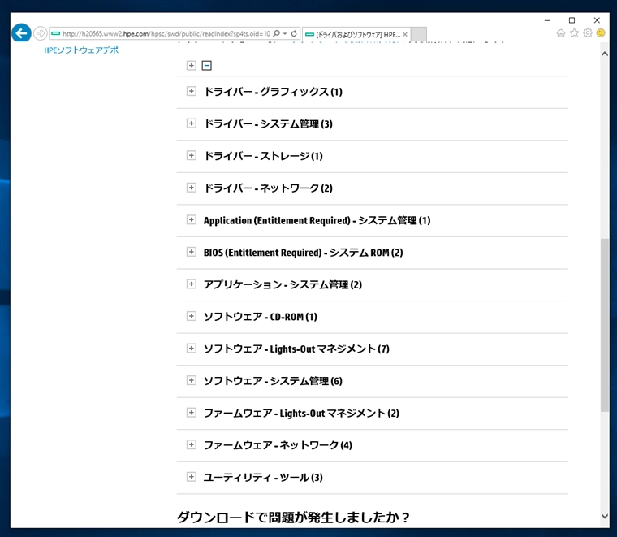Open HPEソフトウェアデポ link
617x537 pixels.
[x=81, y=50]
